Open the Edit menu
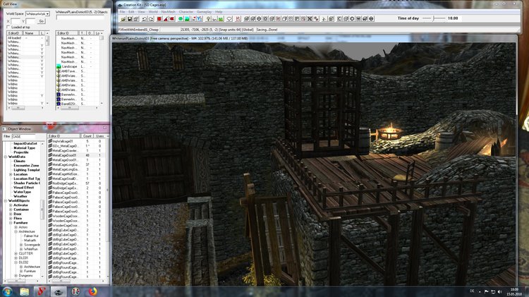This screenshot has width=529, height=297. click(x=131, y=12)
